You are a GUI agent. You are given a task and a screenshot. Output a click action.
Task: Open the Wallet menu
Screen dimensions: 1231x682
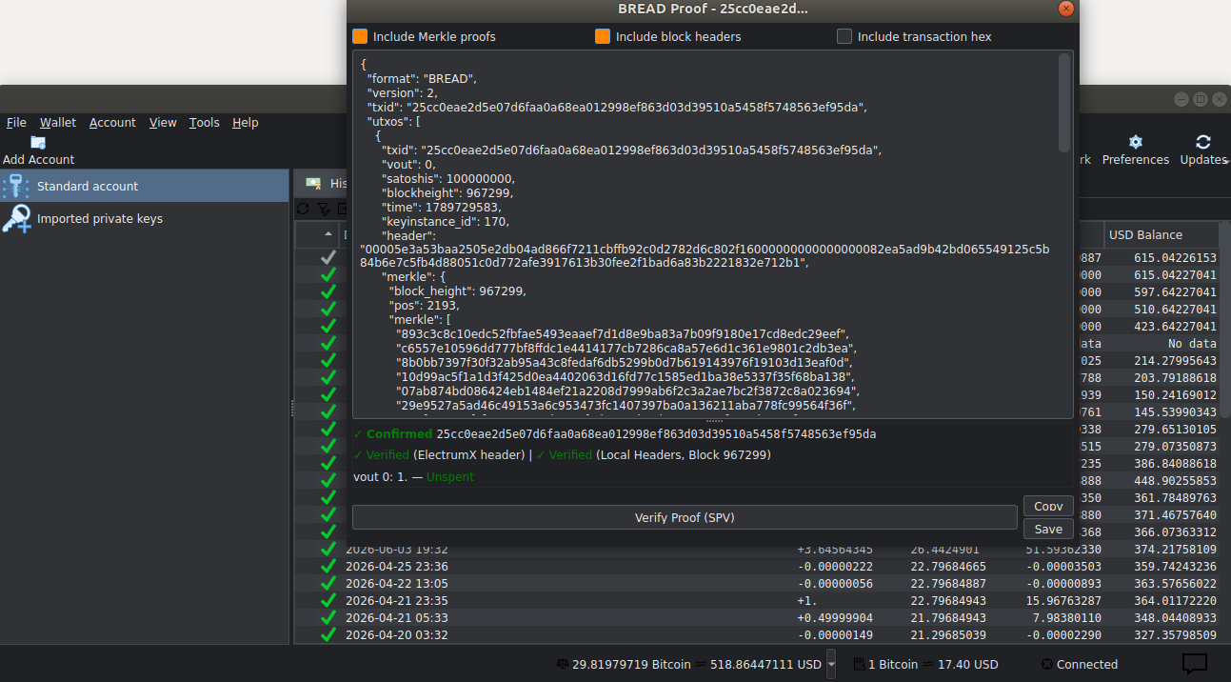58,122
